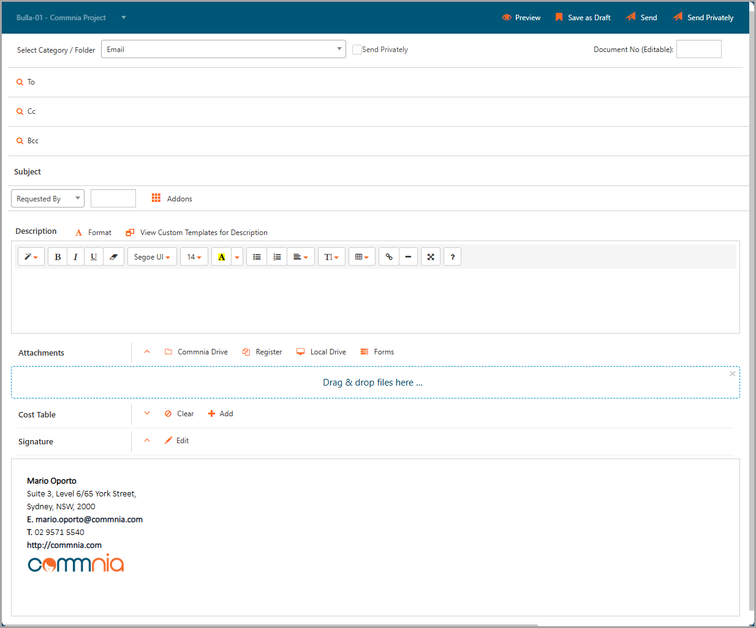
Task: Open the font size 14 dropdown
Action: [194, 257]
